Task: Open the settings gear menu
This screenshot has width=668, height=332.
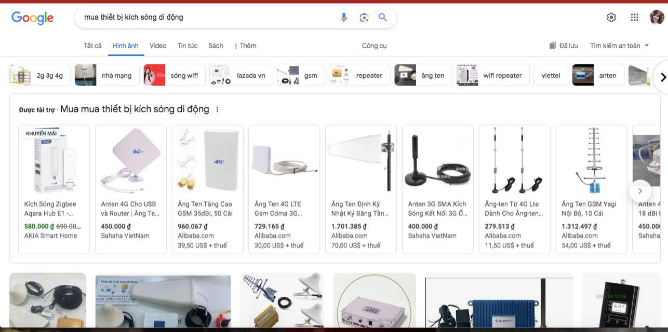Action: point(611,17)
